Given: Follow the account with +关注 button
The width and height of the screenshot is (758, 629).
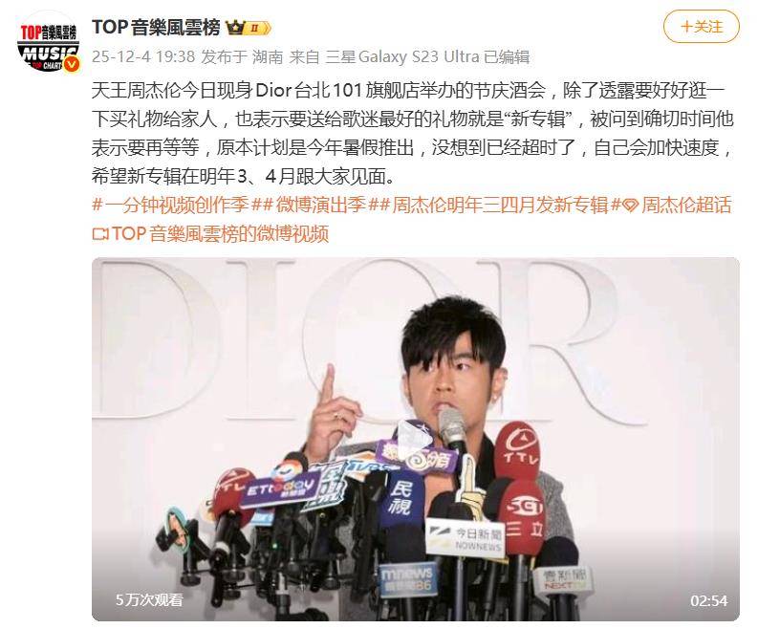Looking at the screenshot, I should click(702, 27).
